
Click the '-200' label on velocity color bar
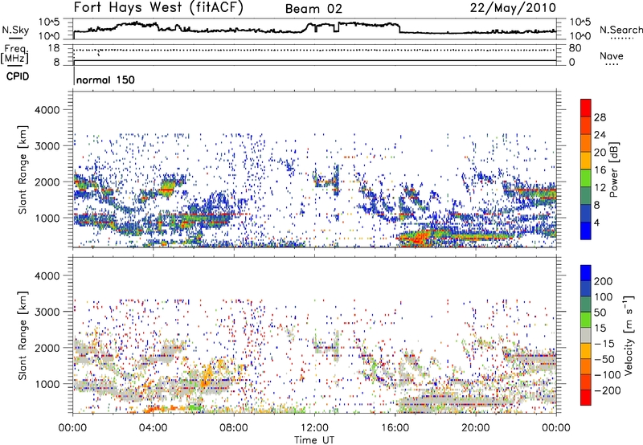(607, 390)
